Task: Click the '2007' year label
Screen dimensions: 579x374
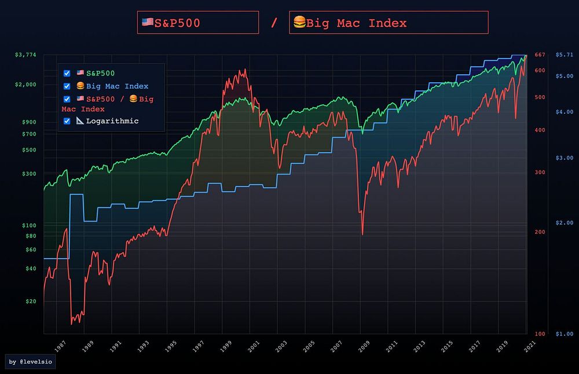Action: click(x=336, y=346)
